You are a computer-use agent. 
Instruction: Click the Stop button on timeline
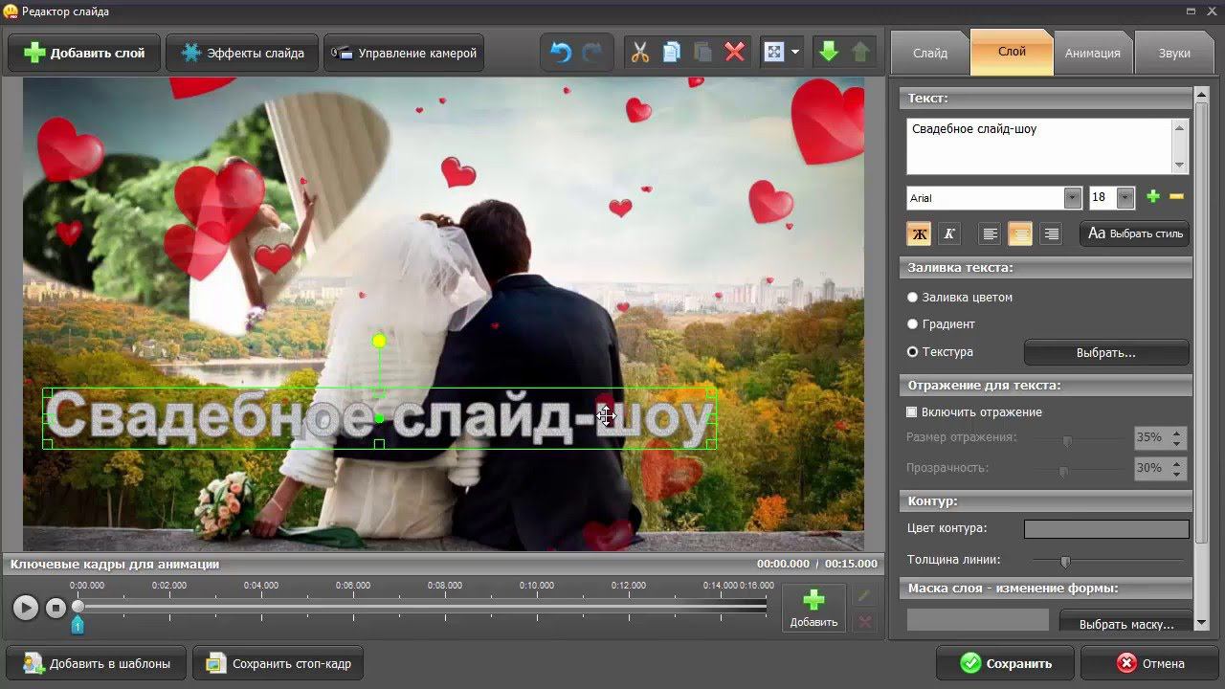(56, 608)
